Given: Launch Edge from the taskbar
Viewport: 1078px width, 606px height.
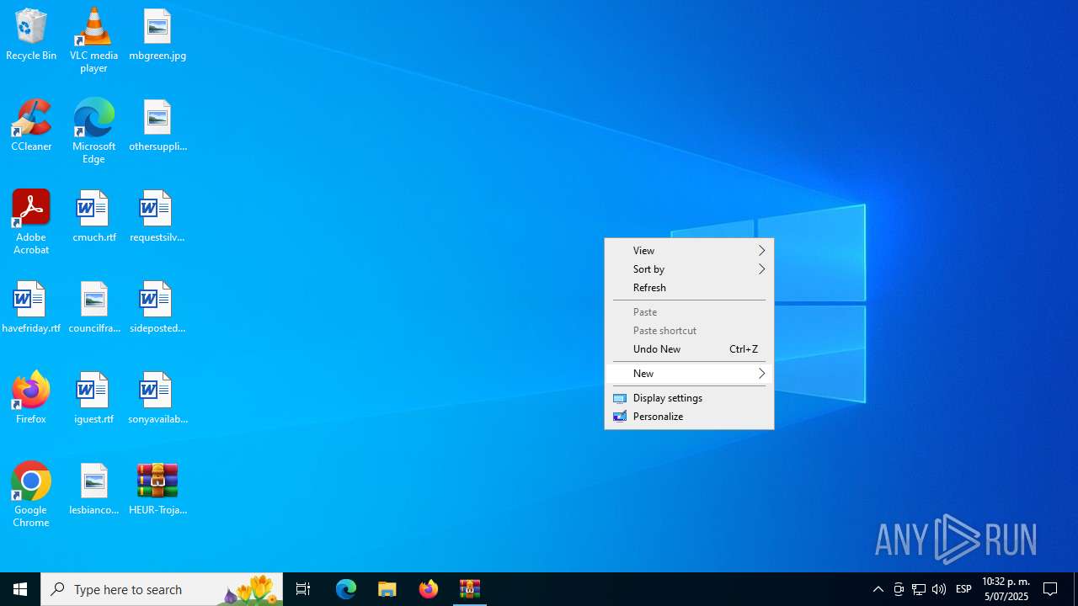Looking at the screenshot, I should 346,589.
